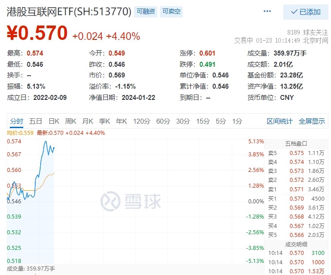Switch to the 分时 chart tab
Screen dimensions: 331x275
[17, 121]
